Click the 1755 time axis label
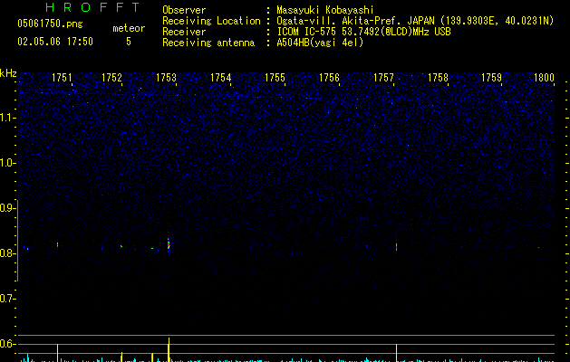570x362 pixels. pos(275,78)
